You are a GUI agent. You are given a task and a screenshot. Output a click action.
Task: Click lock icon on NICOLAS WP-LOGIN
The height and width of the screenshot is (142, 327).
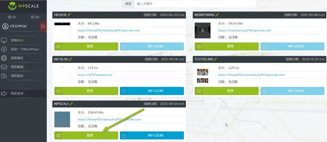[124, 91]
